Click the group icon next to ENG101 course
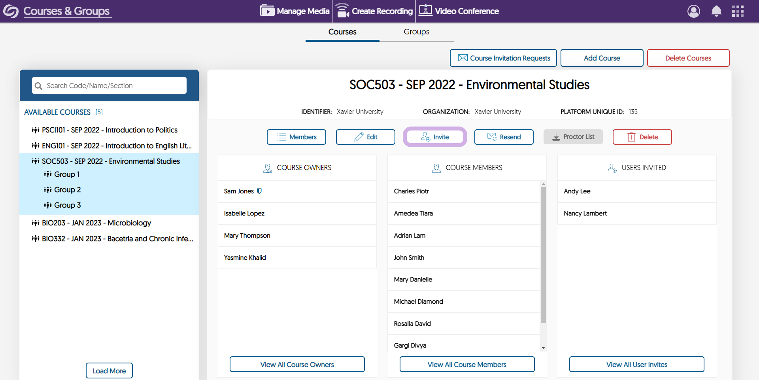 [36, 146]
